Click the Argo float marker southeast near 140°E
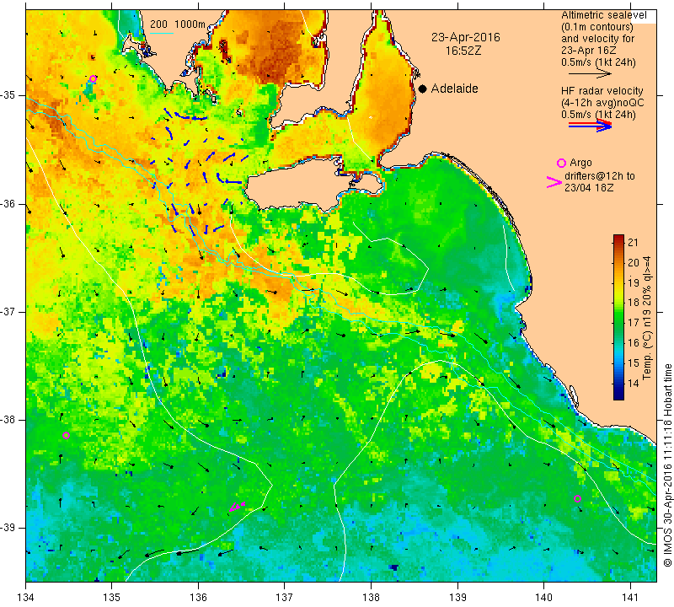This screenshot has width=674, height=607. (x=577, y=498)
